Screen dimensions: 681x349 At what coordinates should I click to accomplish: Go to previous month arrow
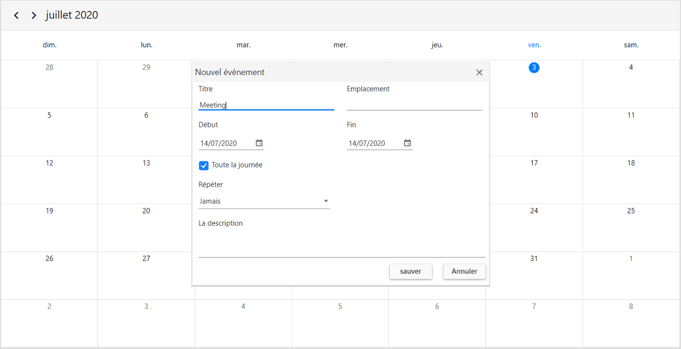click(x=16, y=15)
